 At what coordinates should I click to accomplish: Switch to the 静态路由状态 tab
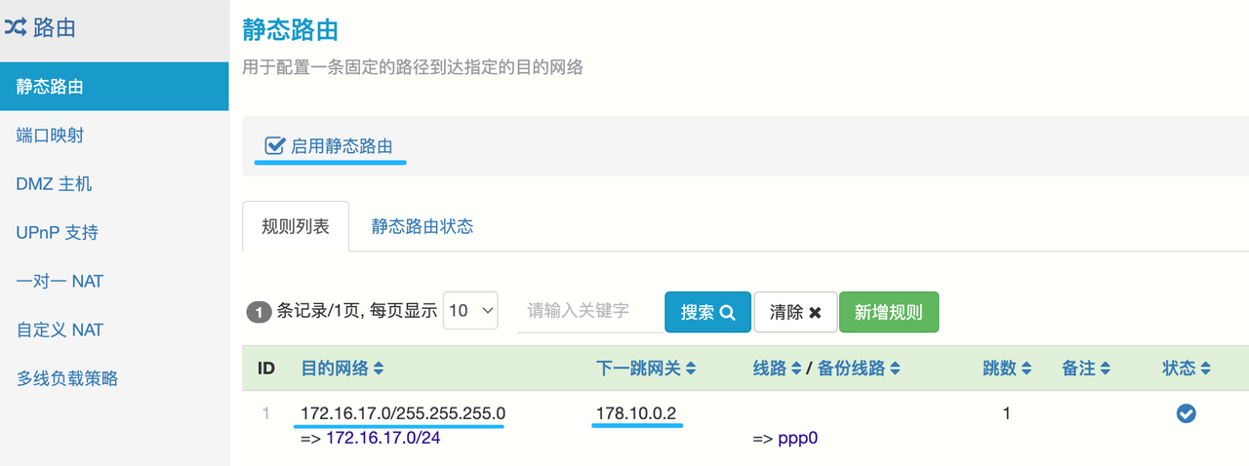(x=422, y=226)
